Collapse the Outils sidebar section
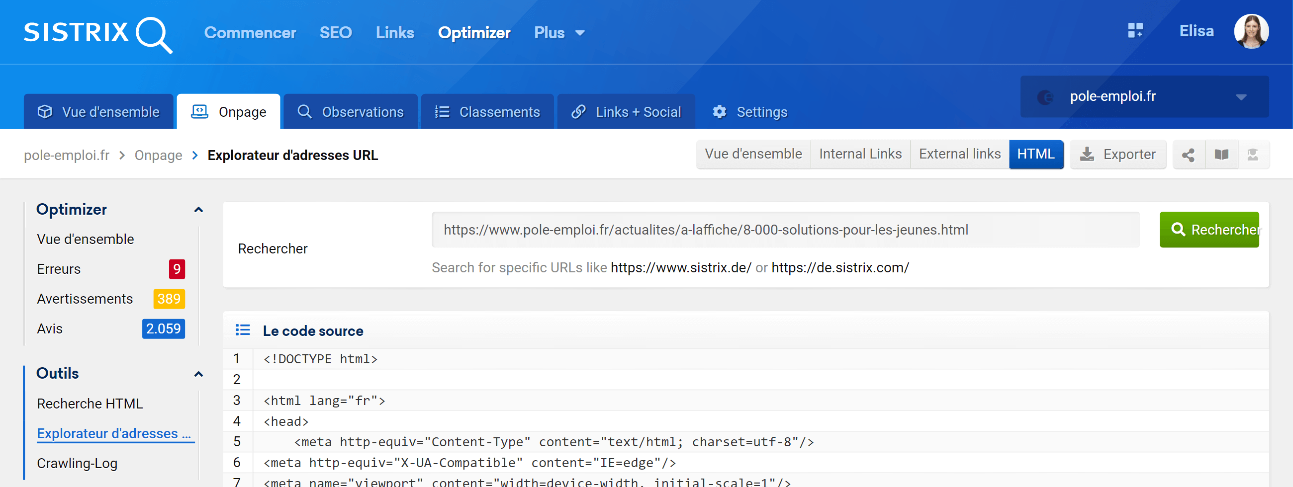The width and height of the screenshot is (1293, 487). [198, 374]
